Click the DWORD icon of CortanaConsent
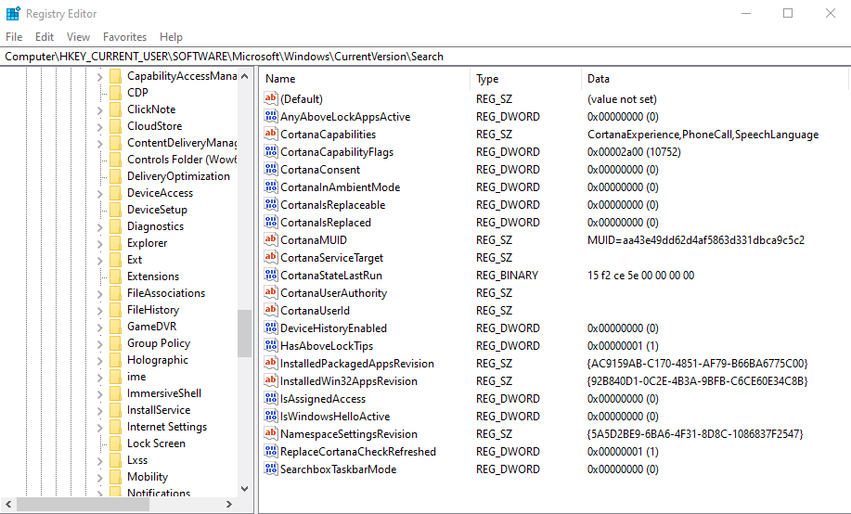 pyautogui.click(x=270, y=169)
